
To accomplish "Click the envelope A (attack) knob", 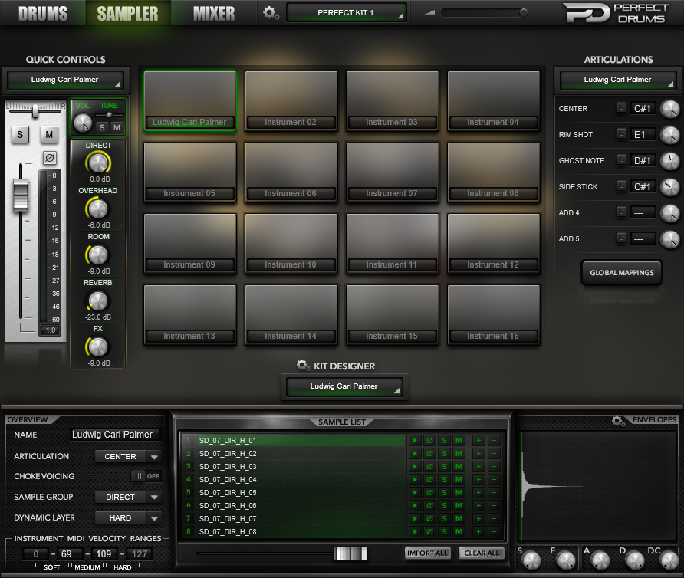I will click(600, 560).
